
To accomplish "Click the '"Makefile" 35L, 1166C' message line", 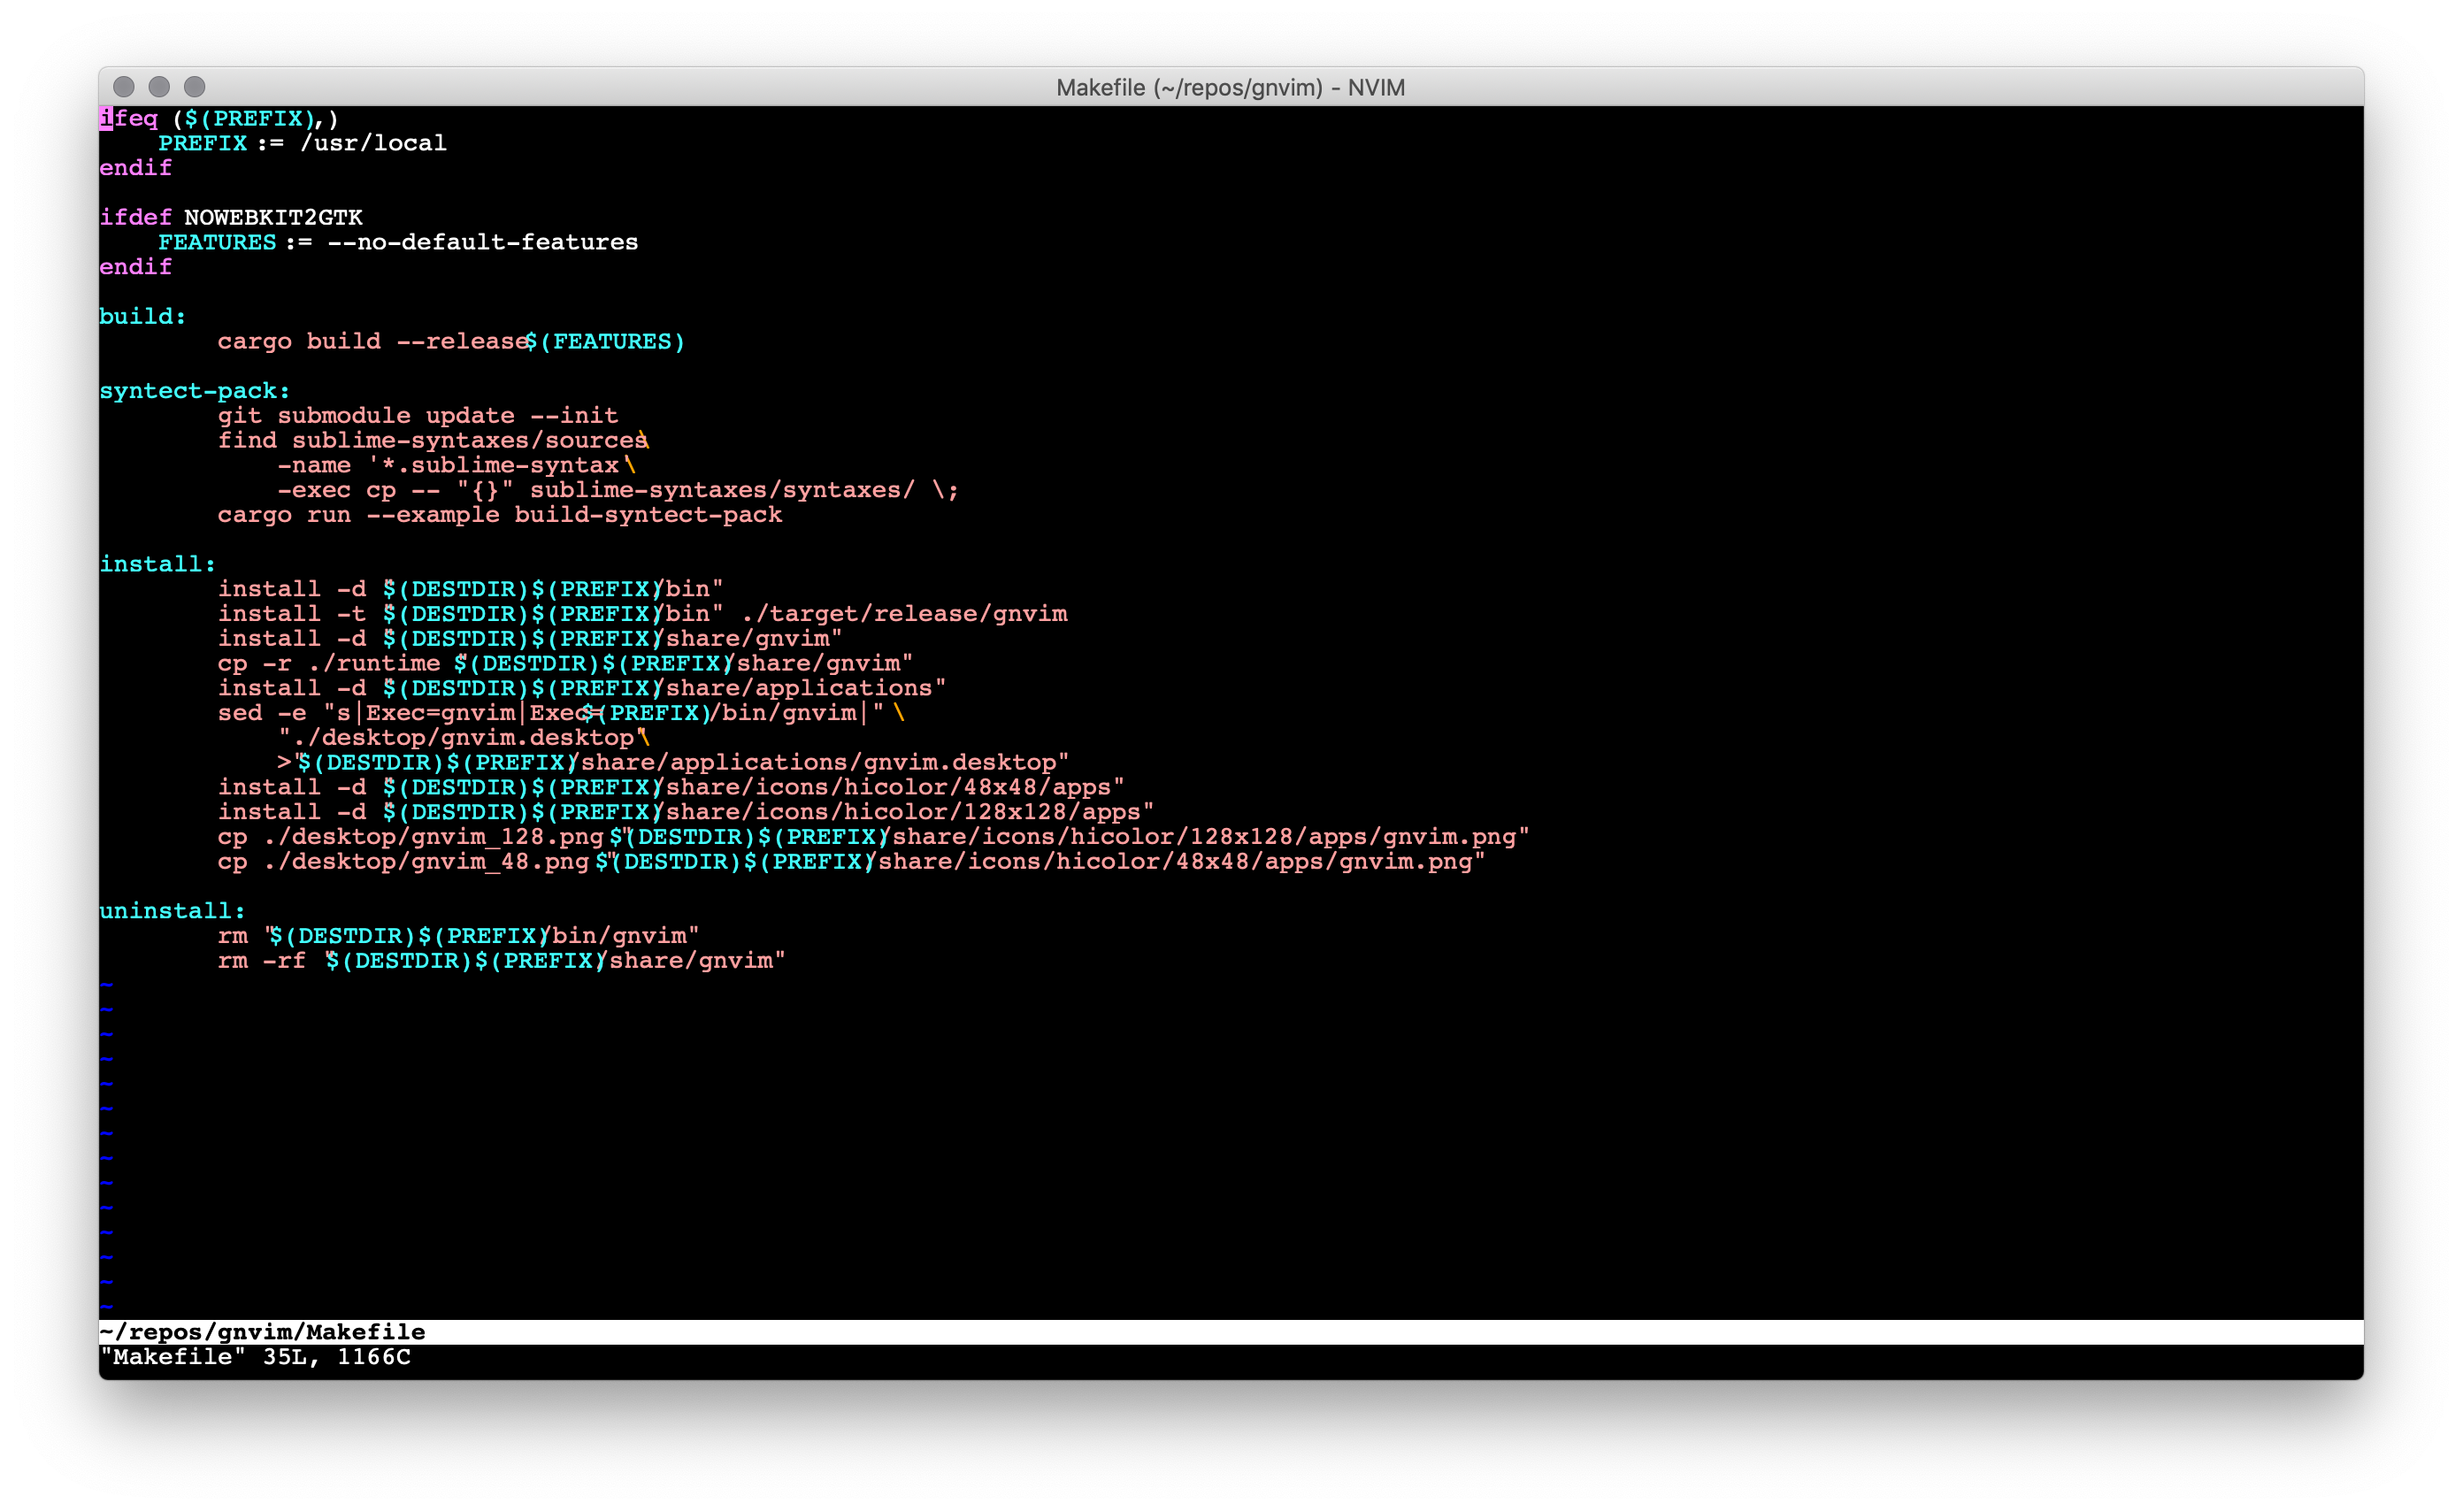I will click(x=256, y=1357).
